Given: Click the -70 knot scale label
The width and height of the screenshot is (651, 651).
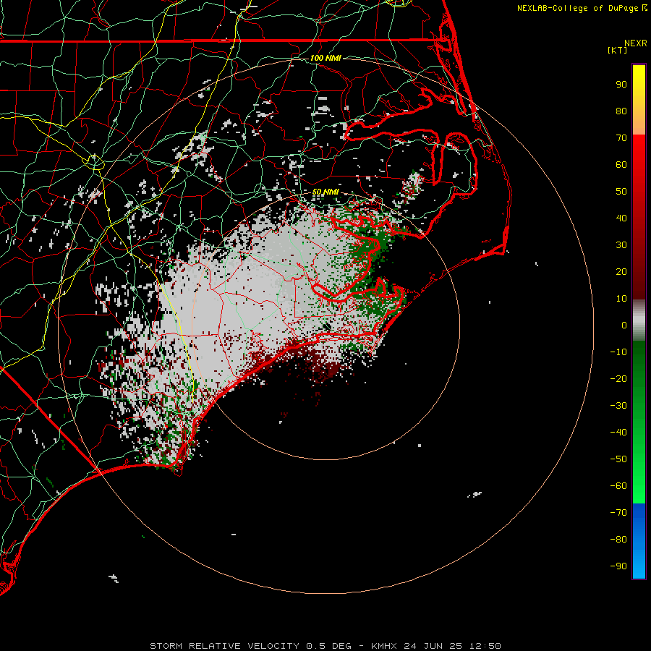Looking at the screenshot, I should tap(618, 513).
